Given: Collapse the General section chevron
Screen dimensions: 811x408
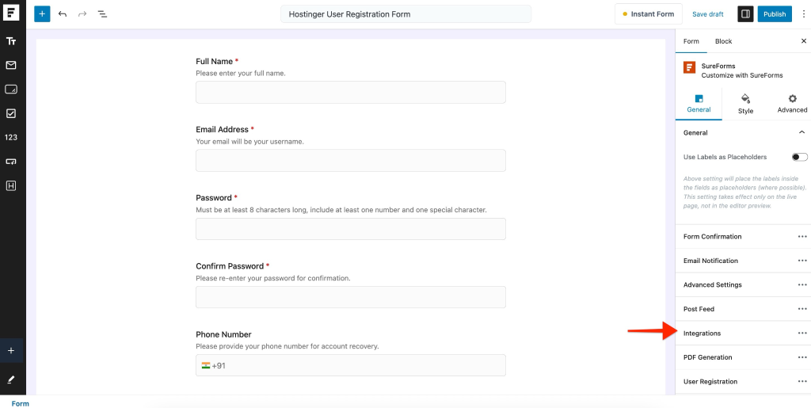Looking at the screenshot, I should click(x=801, y=132).
